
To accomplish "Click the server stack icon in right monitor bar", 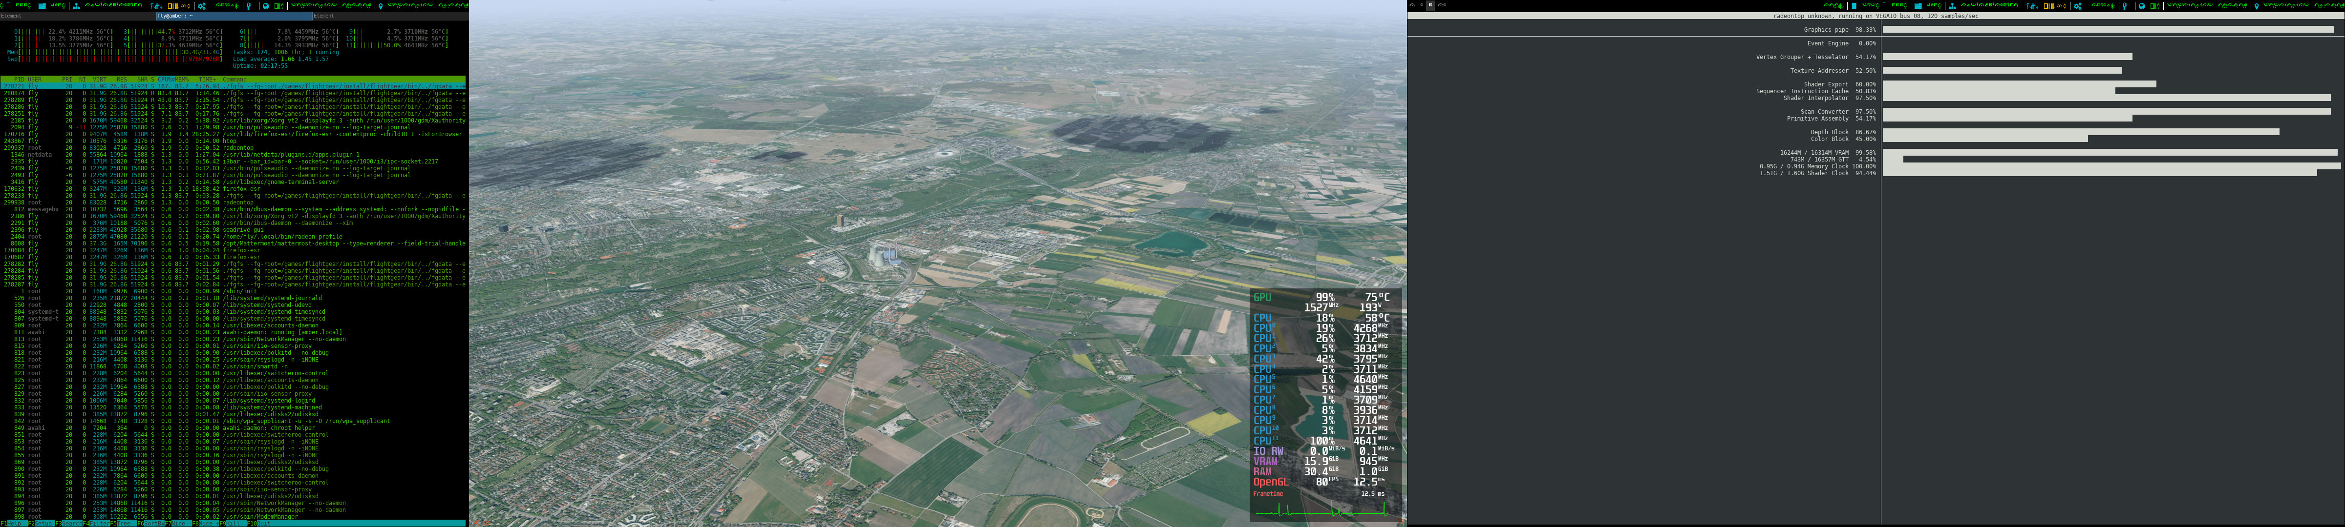I will [1918, 5].
